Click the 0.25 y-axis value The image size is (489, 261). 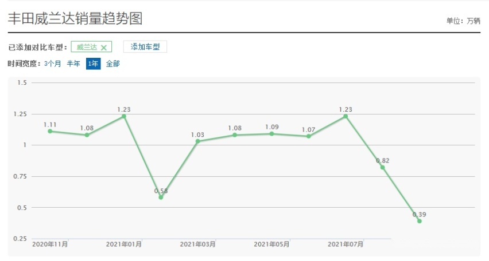point(20,239)
